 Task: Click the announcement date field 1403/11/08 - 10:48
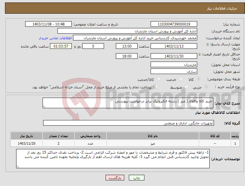[x=48, y=24]
